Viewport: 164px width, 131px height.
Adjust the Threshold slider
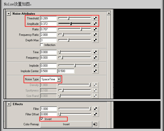click(68, 18)
